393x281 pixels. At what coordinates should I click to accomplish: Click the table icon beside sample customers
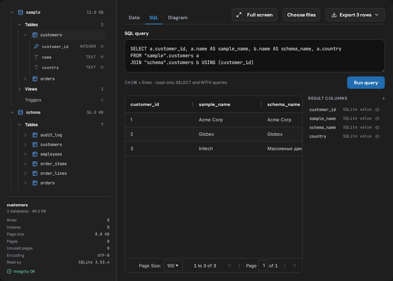(35, 35)
